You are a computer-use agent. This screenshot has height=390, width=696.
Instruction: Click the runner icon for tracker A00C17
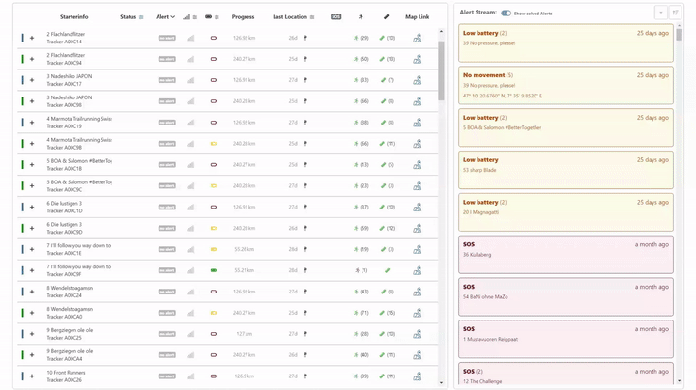pyautogui.click(x=357, y=80)
